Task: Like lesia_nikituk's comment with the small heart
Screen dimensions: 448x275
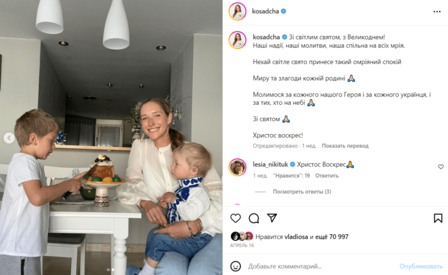Action: (x=440, y=167)
